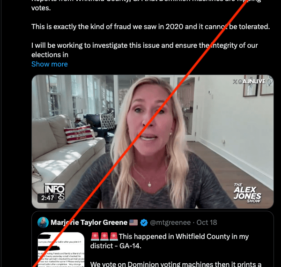The image size is (281, 267).
Task: Click the blue verified checkmark badge
Action: point(144,222)
